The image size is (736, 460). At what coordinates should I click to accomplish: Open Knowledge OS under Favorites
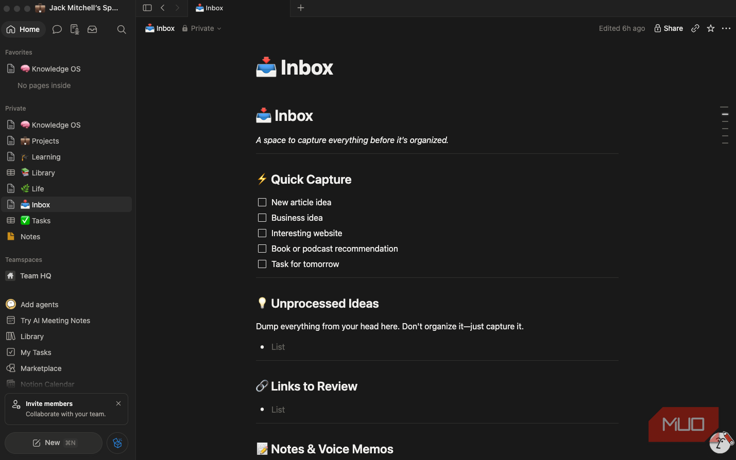point(66,69)
